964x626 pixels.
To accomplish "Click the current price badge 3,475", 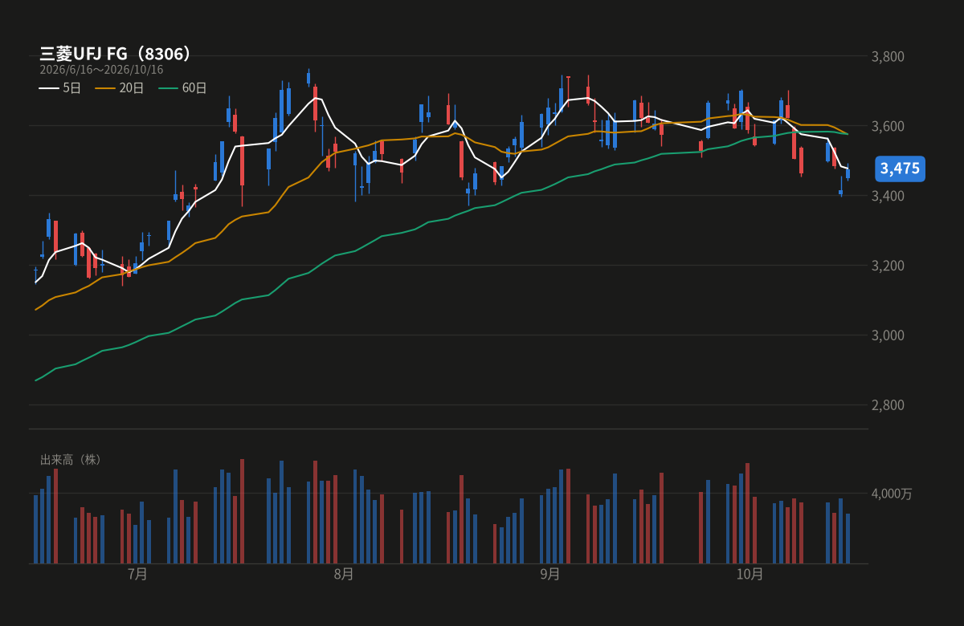I will (900, 169).
